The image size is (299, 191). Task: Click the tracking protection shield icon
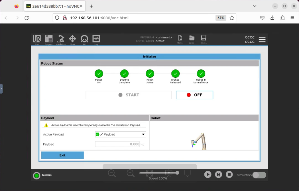point(57,18)
